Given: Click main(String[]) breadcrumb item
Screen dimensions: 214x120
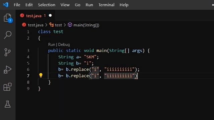Looking at the screenshot, I should 86,25.
